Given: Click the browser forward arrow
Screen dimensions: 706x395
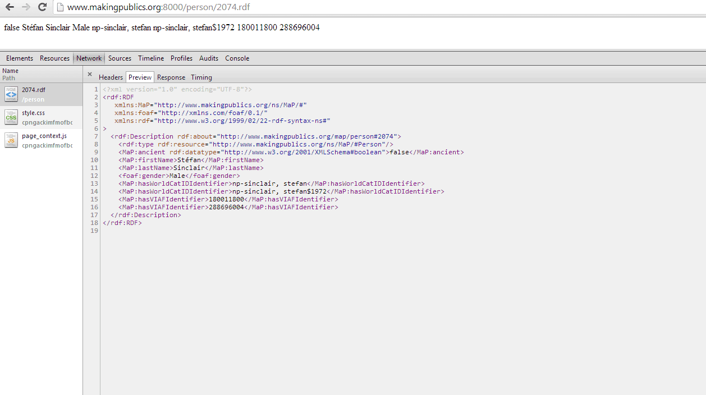Looking at the screenshot, I should pyautogui.click(x=26, y=7).
